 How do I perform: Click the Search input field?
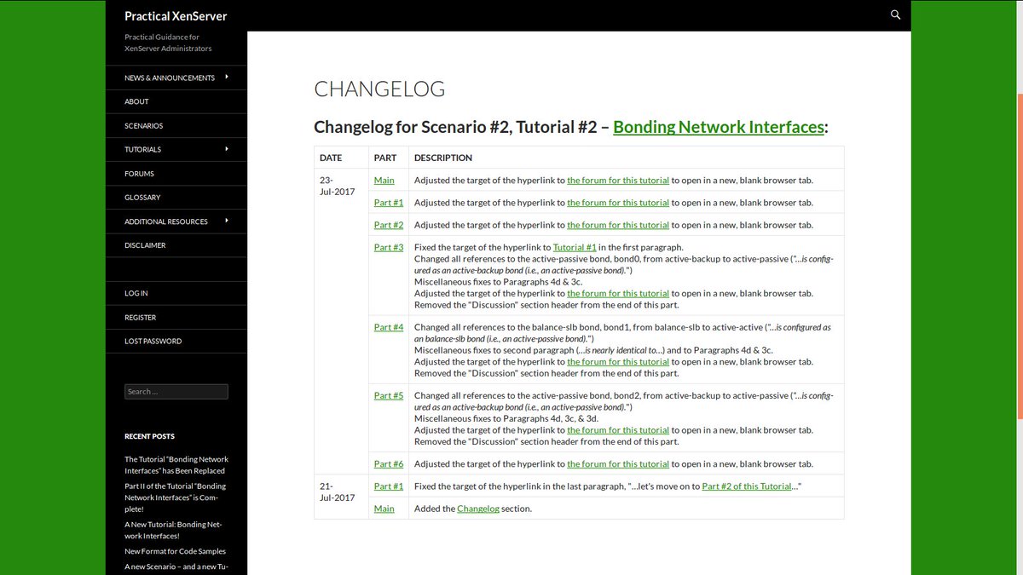pos(176,391)
